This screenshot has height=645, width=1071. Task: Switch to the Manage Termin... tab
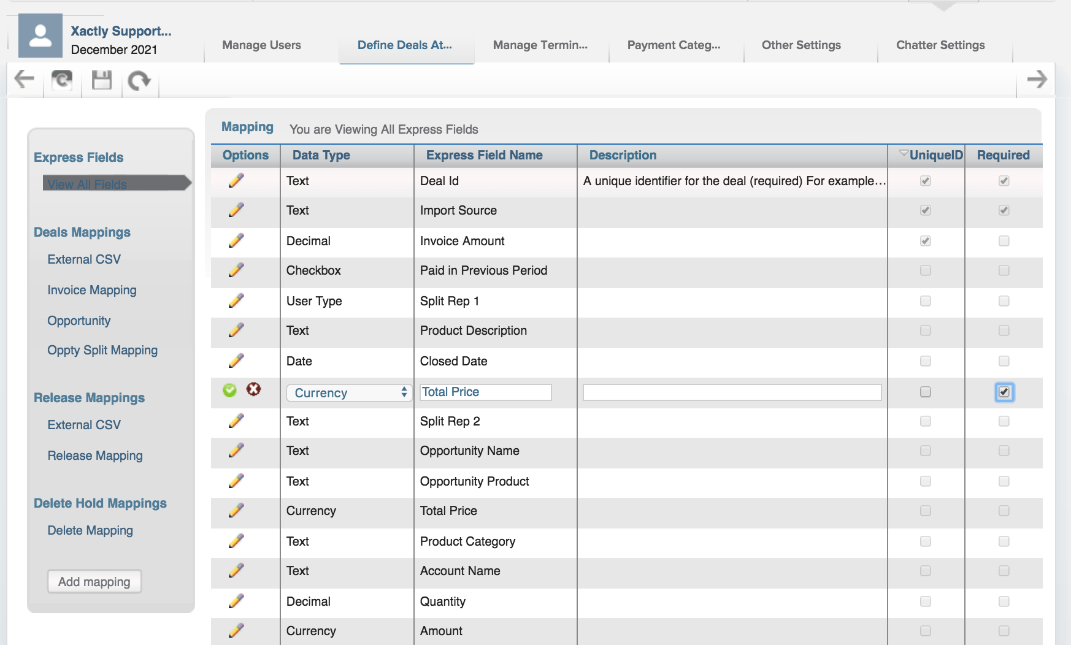540,45
